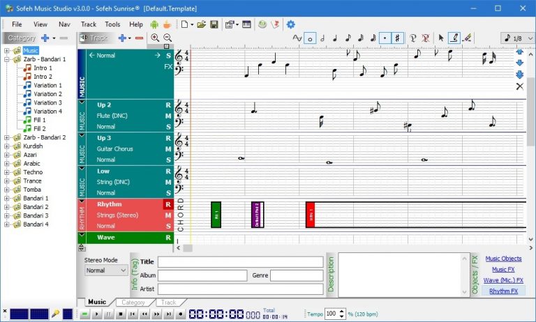Viewport: 536px width, 322px height.
Task: Click the microphone icon in bottom-left
Action: [55, 314]
